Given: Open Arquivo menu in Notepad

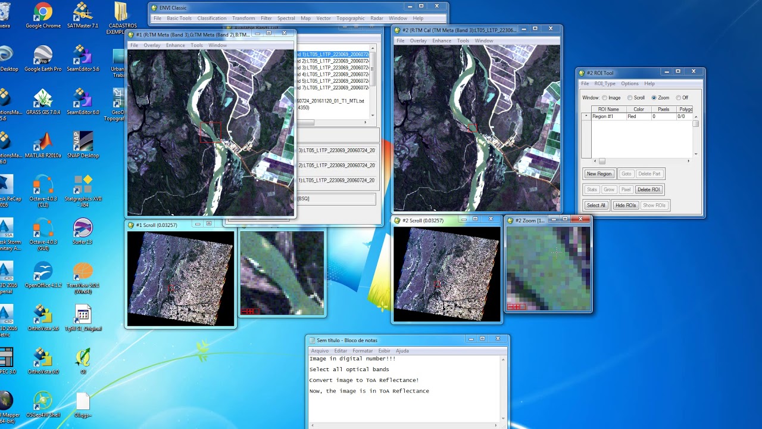Looking at the screenshot, I should [320, 351].
